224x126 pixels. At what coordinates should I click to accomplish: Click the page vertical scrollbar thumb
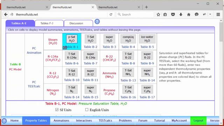(221, 32)
